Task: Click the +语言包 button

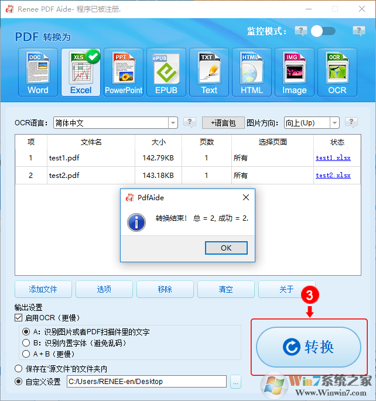Action: pos(223,123)
